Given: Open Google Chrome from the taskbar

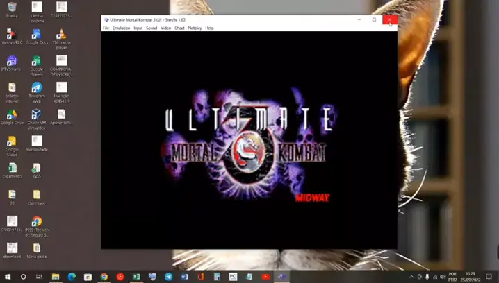Looking at the screenshot, I should (x=104, y=277).
